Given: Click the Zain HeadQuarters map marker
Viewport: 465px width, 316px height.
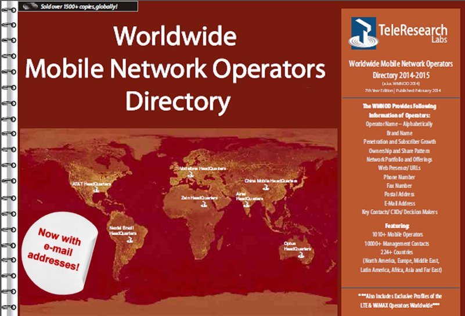Looking at the screenshot, I should pos(203,204).
